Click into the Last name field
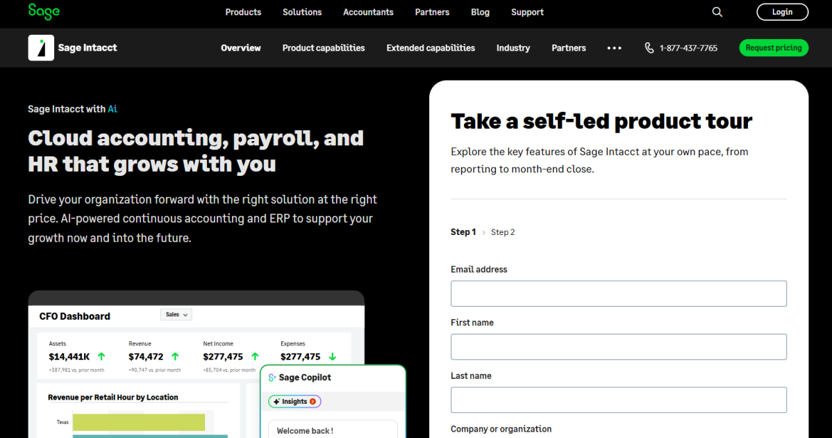832x438 pixels. pos(619,400)
